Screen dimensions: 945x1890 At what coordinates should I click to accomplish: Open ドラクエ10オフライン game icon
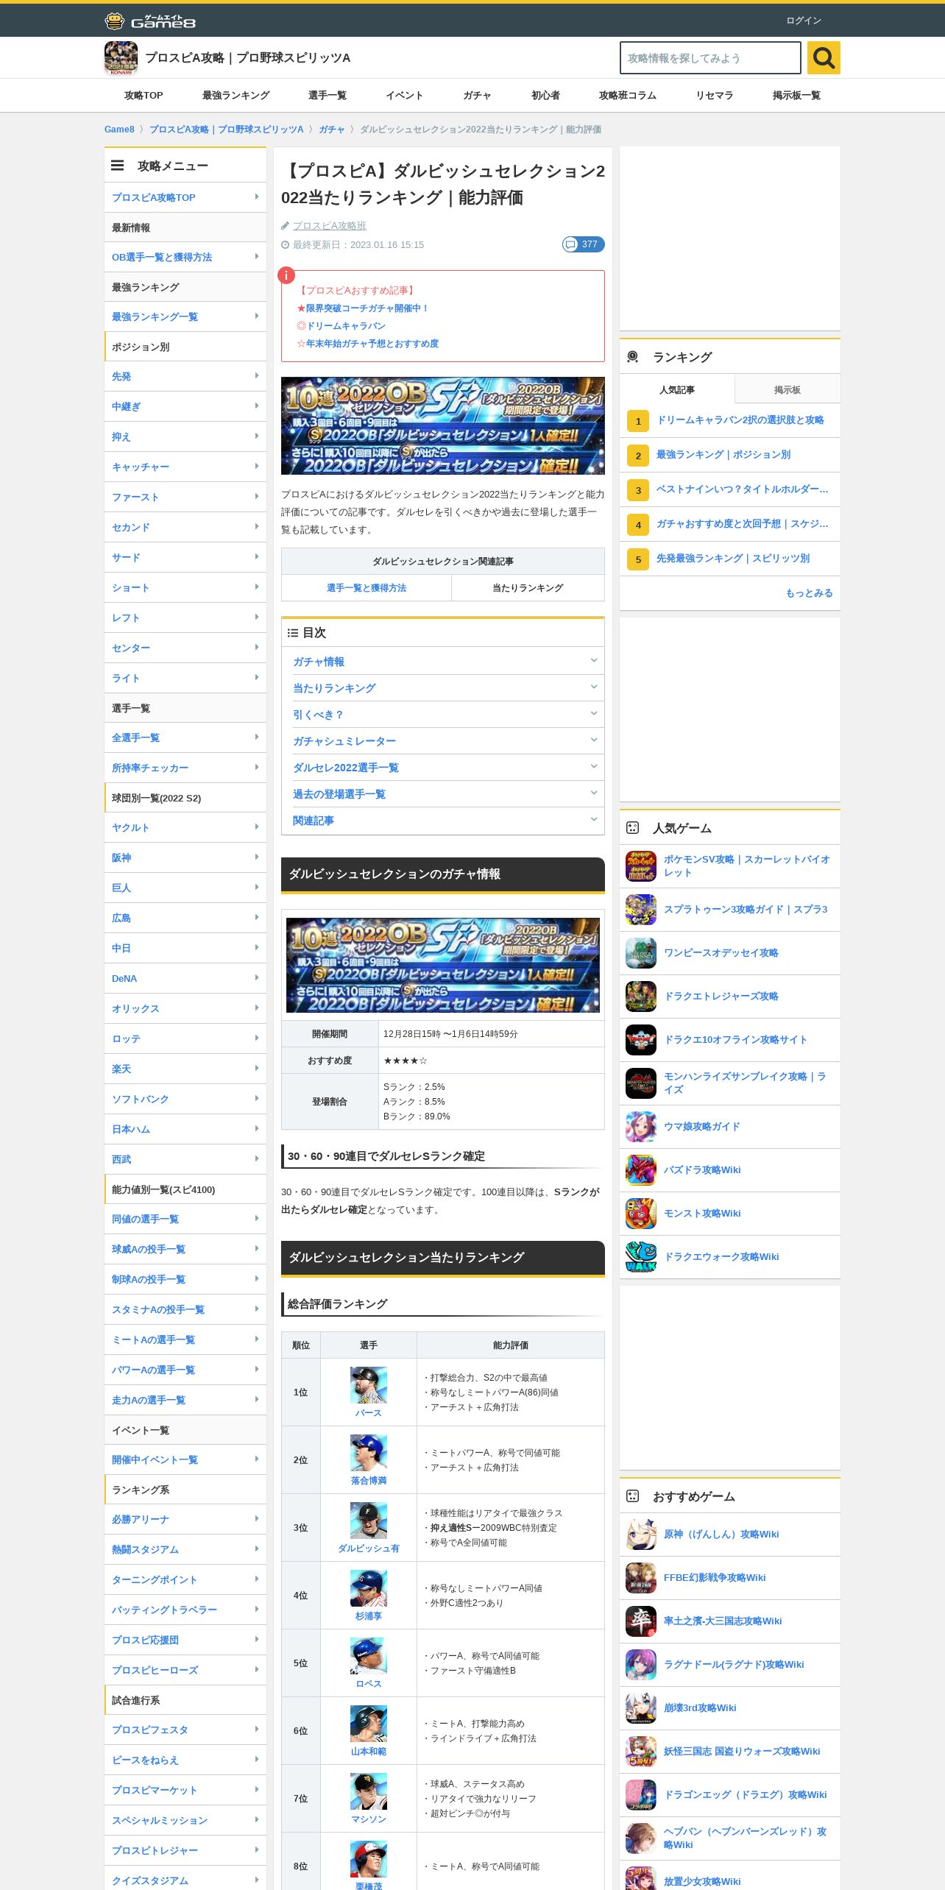[x=641, y=1040]
